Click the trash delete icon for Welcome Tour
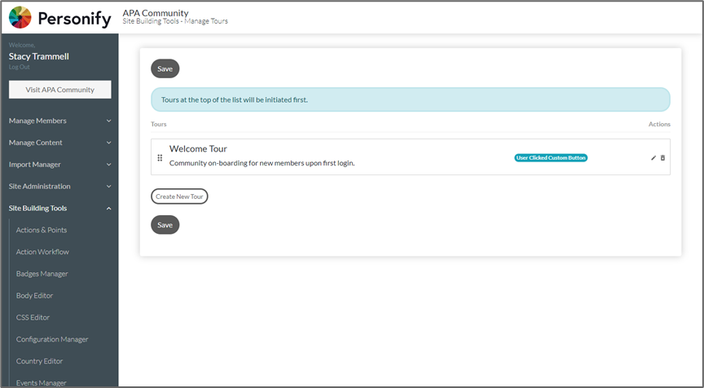Viewport: 704px width, 388px height. tap(662, 157)
